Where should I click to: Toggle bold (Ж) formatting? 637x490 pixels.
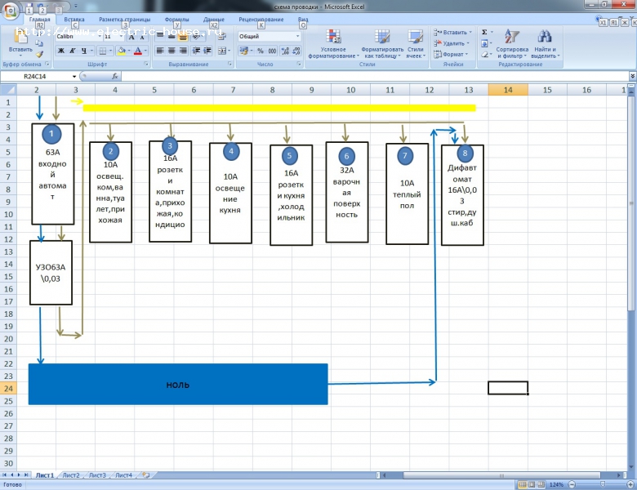pyautogui.click(x=61, y=51)
